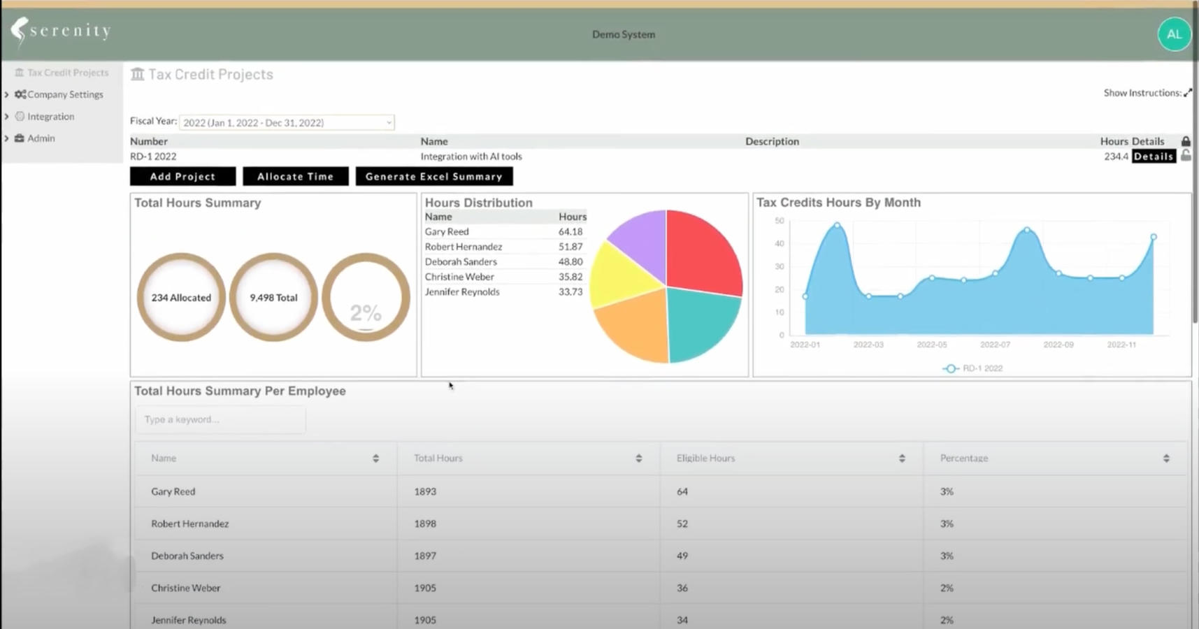Viewport: 1199px width, 629px height.
Task: Sort table by Name column arrows
Action: point(375,458)
